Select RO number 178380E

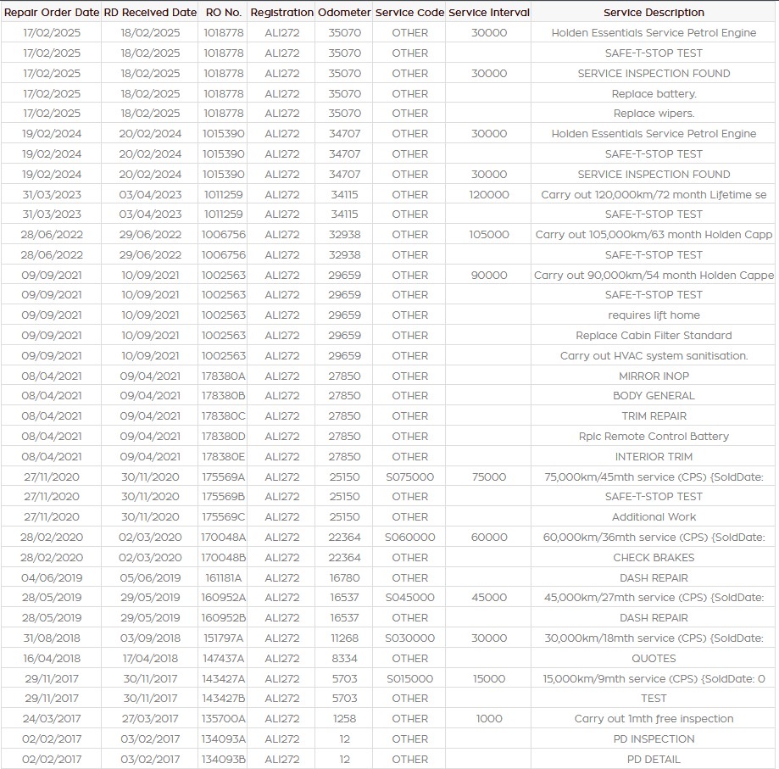[x=224, y=456]
